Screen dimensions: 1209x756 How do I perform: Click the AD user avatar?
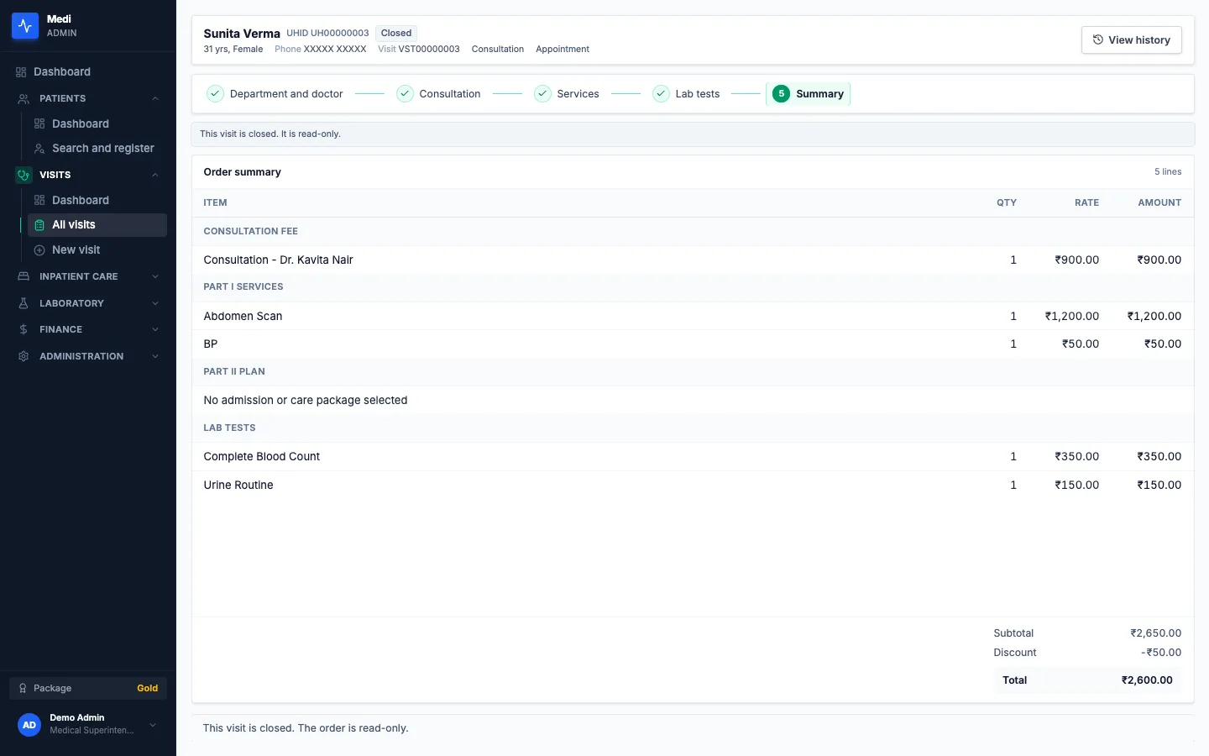point(29,725)
